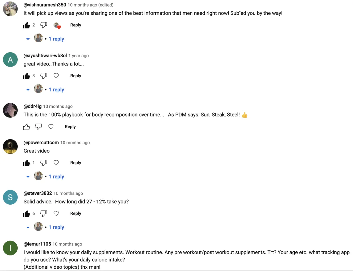This screenshot has height=271, width=353.
Task: Click @stever3832's "S" avatar
Action: 10,197
